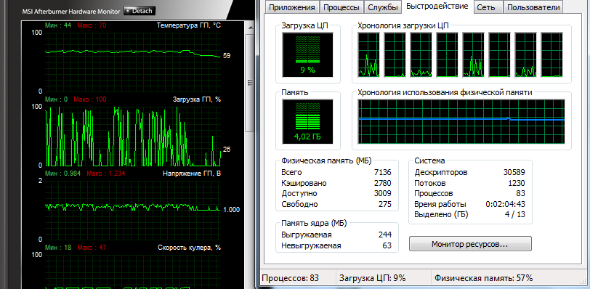Screen dimensions: 590x289
Task: Switch to the Процессы tab
Action: click(x=342, y=7)
